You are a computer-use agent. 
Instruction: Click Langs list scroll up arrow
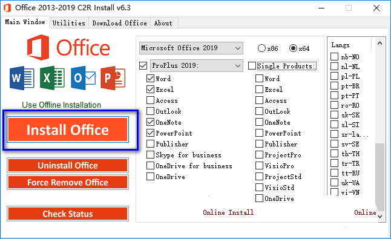(x=379, y=43)
